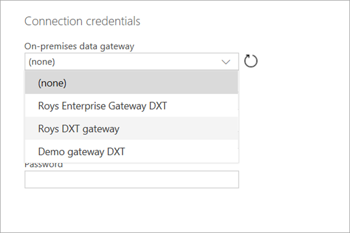Click the Password input field
This screenshot has height=233, width=350.
tap(131, 179)
